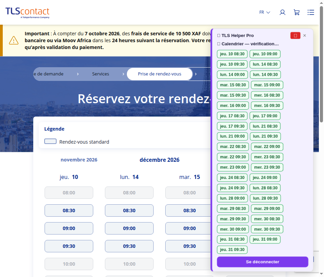This screenshot has width=324, height=277.
Task: Book 09:30 slot under lun. 14
Action: tap(129, 246)
